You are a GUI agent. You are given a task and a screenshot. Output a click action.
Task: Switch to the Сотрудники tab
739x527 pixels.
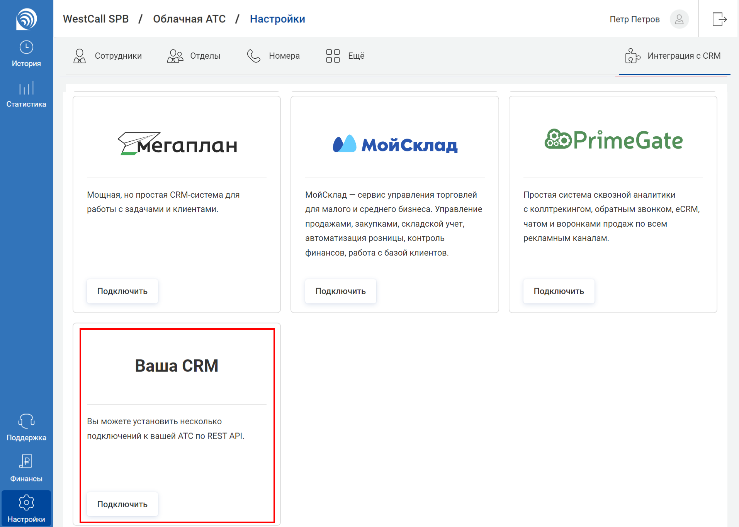coord(107,56)
